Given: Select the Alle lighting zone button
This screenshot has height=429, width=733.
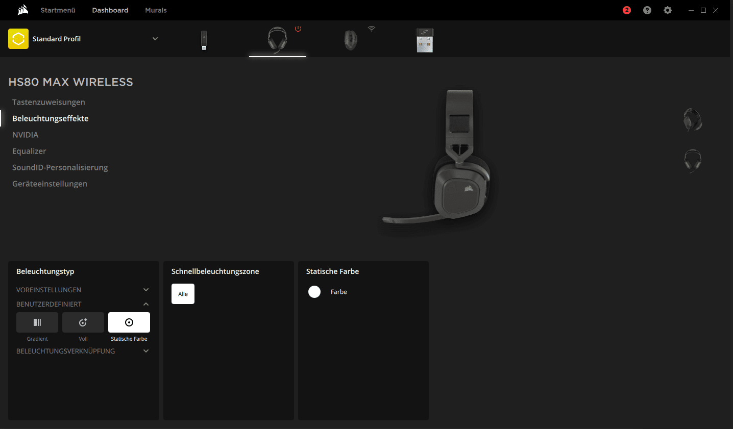Looking at the screenshot, I should [183, 294].
